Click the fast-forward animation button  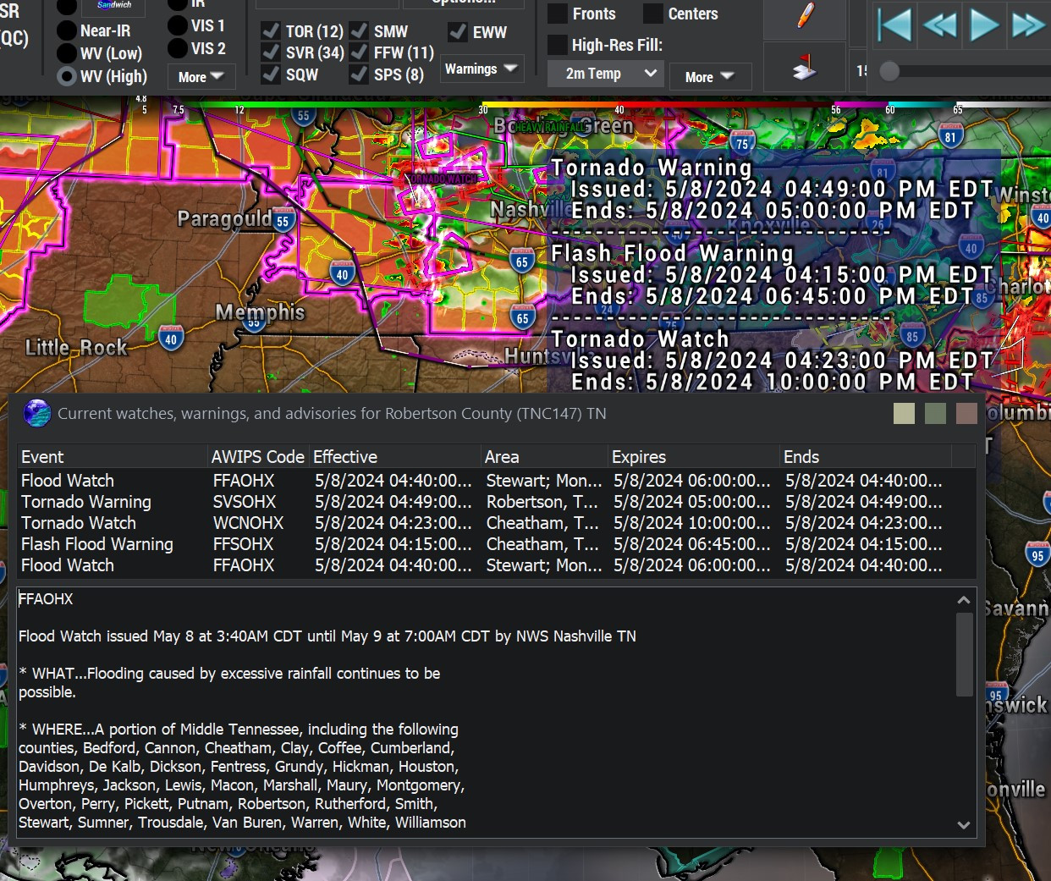(x=1028, y=25)
